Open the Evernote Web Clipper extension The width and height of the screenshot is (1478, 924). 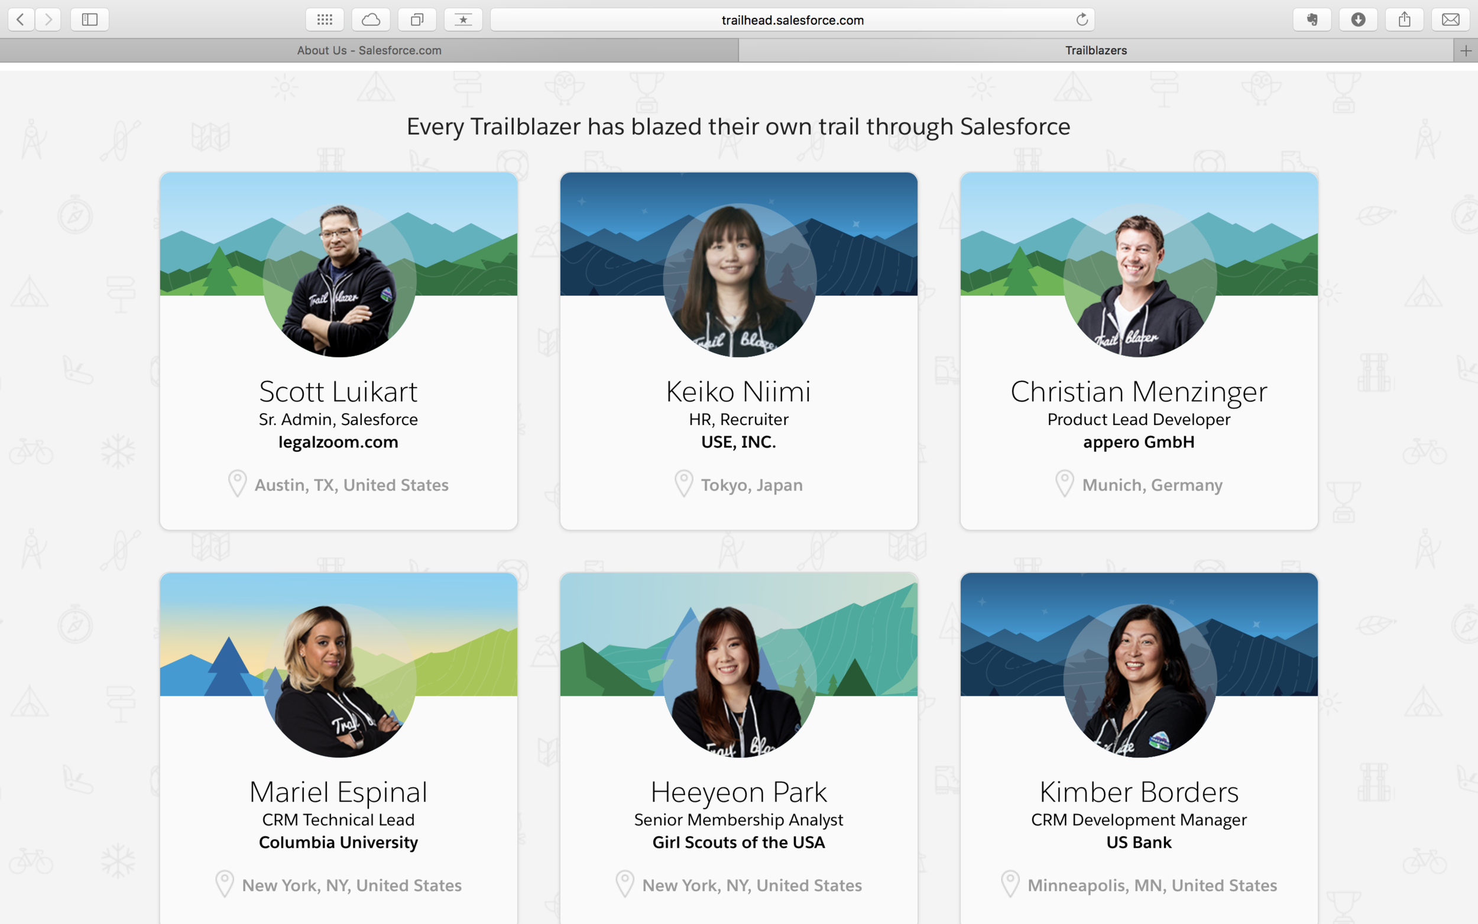point(1312,19)
